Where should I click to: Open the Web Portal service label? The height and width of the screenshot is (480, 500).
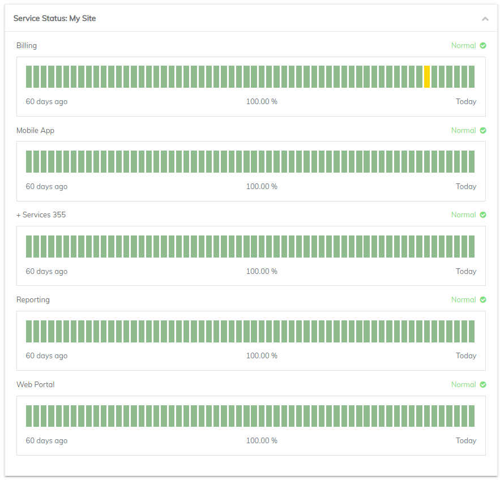tap(36, 384)
